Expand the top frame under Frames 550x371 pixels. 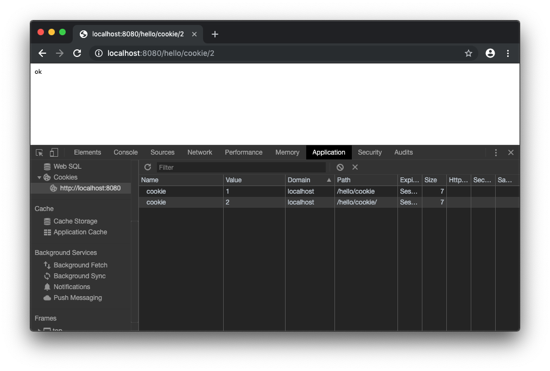tap(39, 329)
